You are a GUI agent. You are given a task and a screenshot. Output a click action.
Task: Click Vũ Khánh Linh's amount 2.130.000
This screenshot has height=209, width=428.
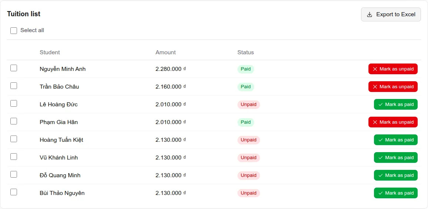point(171,158)
